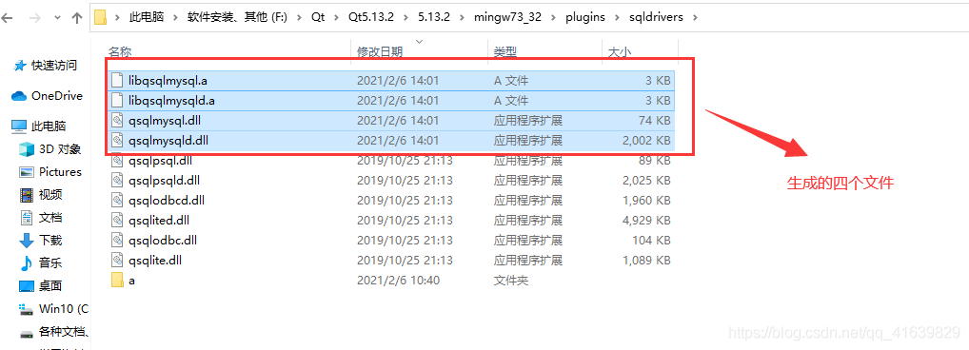
Task: Click icon of qsqlmysqld.dll file
Action: (117, 140)
